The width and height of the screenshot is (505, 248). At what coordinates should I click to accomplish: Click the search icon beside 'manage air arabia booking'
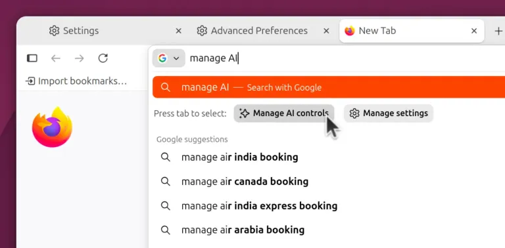click(x=166, y=230)
